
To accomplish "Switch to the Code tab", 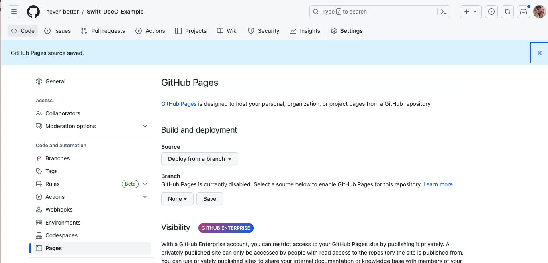I will click(22, 31).
